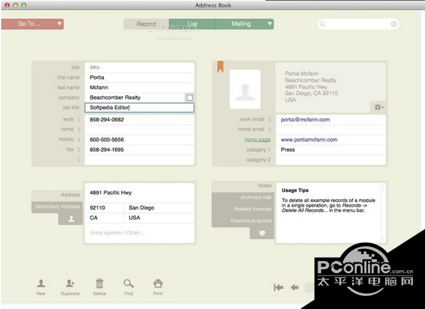Change the home email label stepper
The height and width of the screenshot is (309, 425).
point(270,129)
